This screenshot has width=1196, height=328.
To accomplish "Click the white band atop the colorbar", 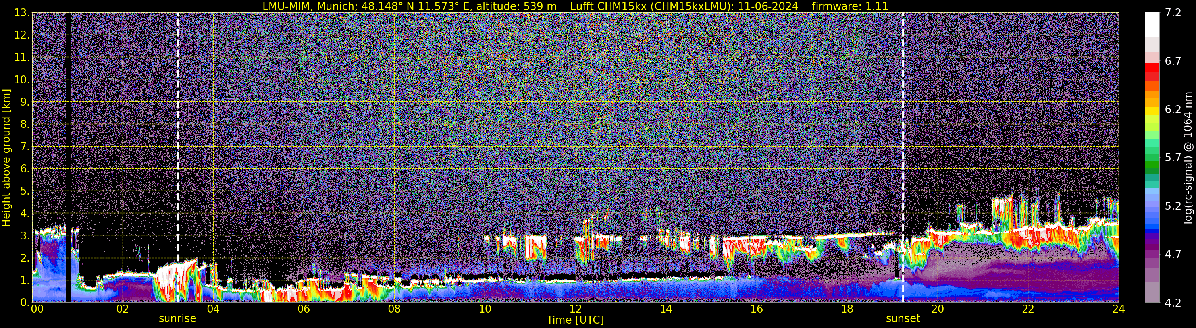I will pyautogui.click(x=1152, y=25).
